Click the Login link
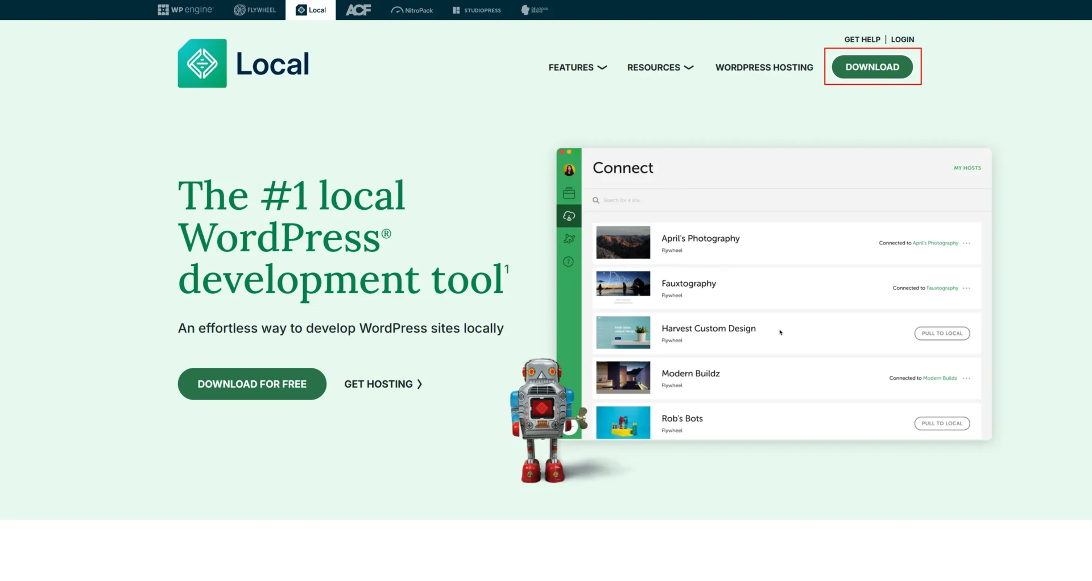The width and height of the screenshot is (1092, 581). coord(902,39)
